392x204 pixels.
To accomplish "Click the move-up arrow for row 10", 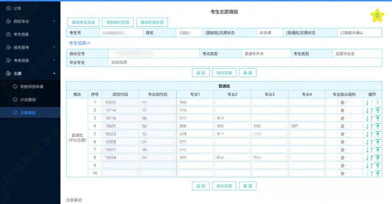I will pyautogui.click(x=372, y=174).
